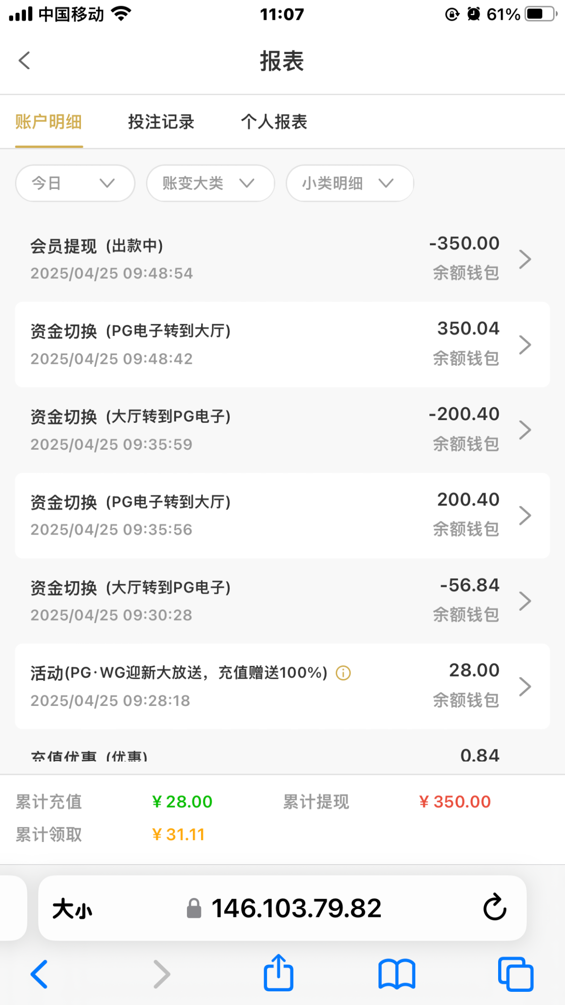The image size is (565, 1005).
Task: View details of 350.04 PG电子转到大厅 transfer
Action: tap(282, 344)
